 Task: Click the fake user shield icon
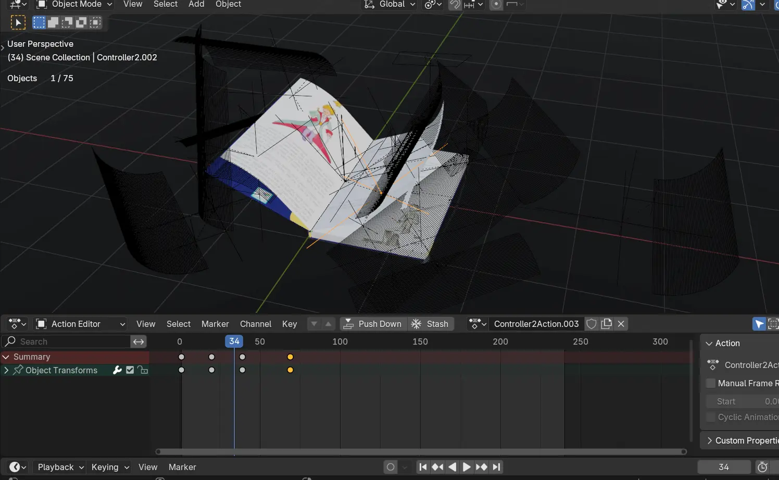coord(592,324)
